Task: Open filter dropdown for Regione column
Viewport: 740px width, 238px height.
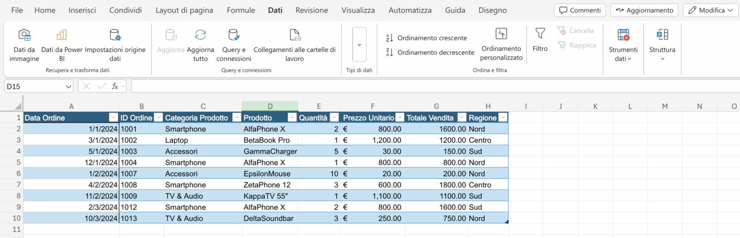Action: 503,118
